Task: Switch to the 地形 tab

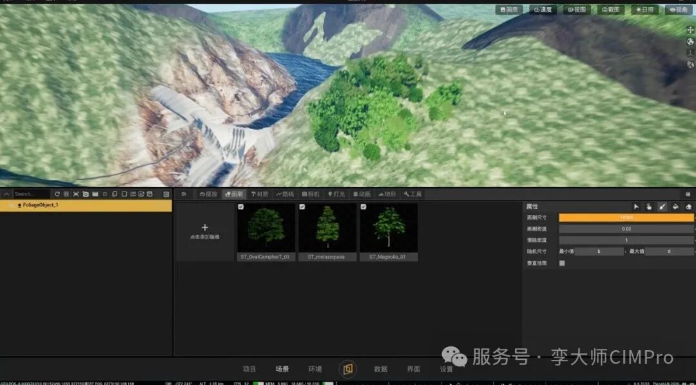Action: (387, 194)
